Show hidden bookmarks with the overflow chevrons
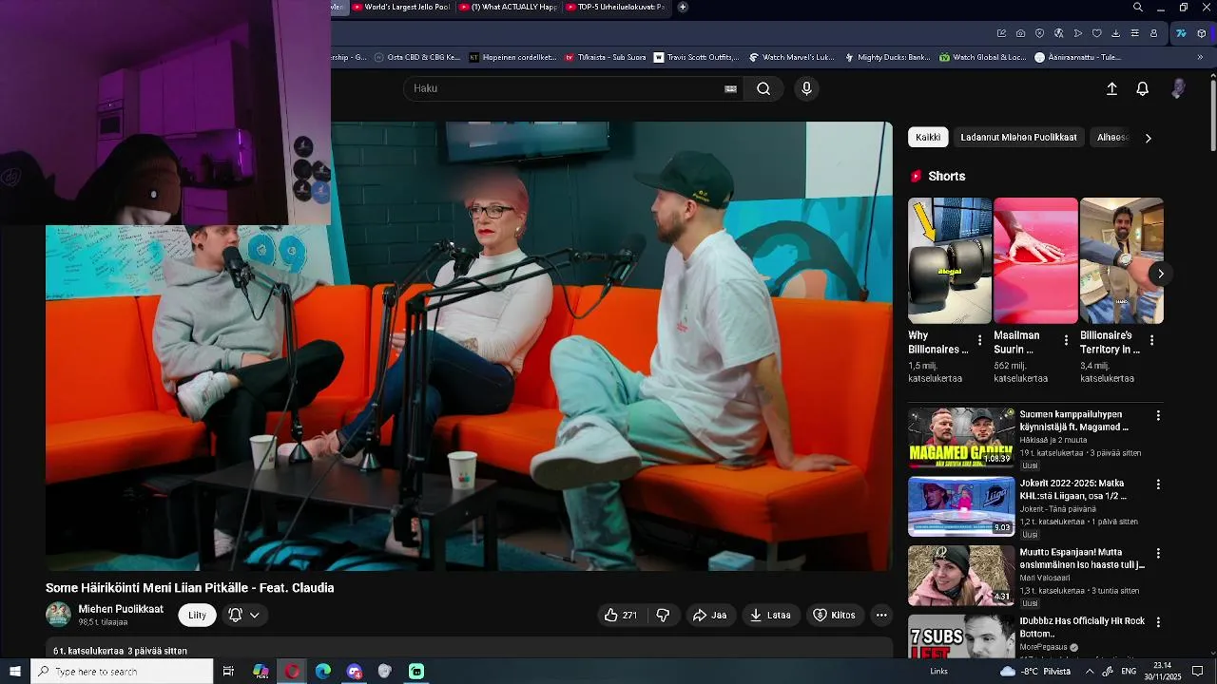 point(1200,57)
